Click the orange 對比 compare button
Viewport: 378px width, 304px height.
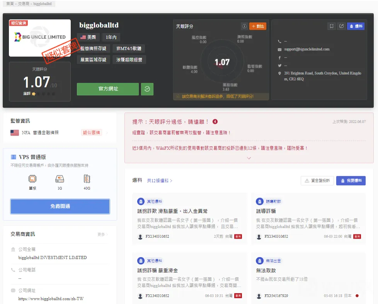(x=258, y=26)
